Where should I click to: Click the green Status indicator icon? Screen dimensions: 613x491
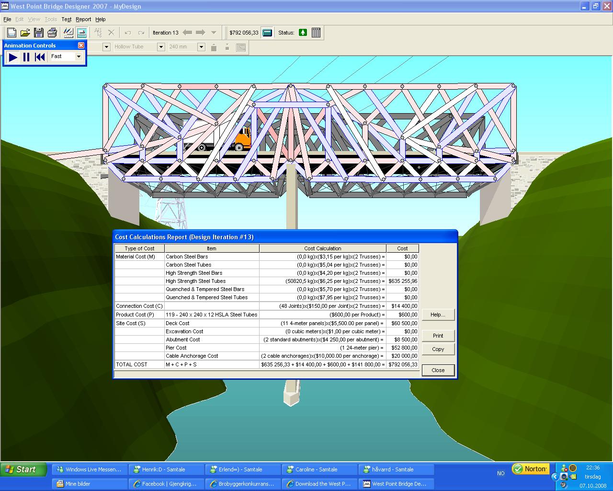pyautogui.click(x=303, y=33)
